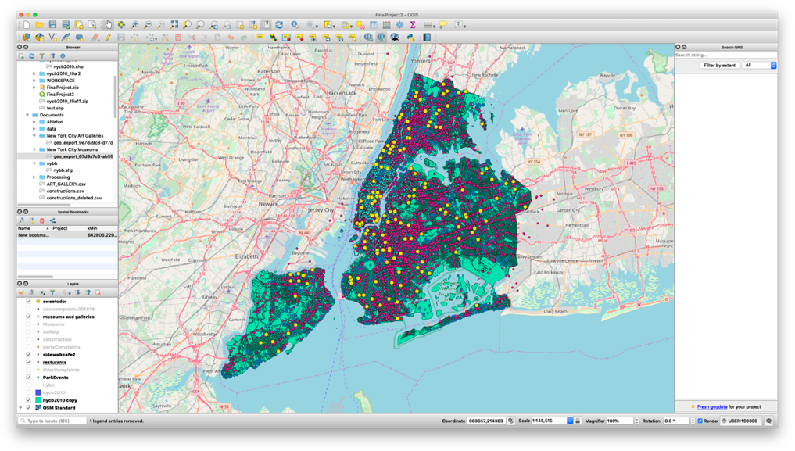Select nybb.shp in the Browser panel
Viewport: 795px width, 451px height.
pos(63,170)
